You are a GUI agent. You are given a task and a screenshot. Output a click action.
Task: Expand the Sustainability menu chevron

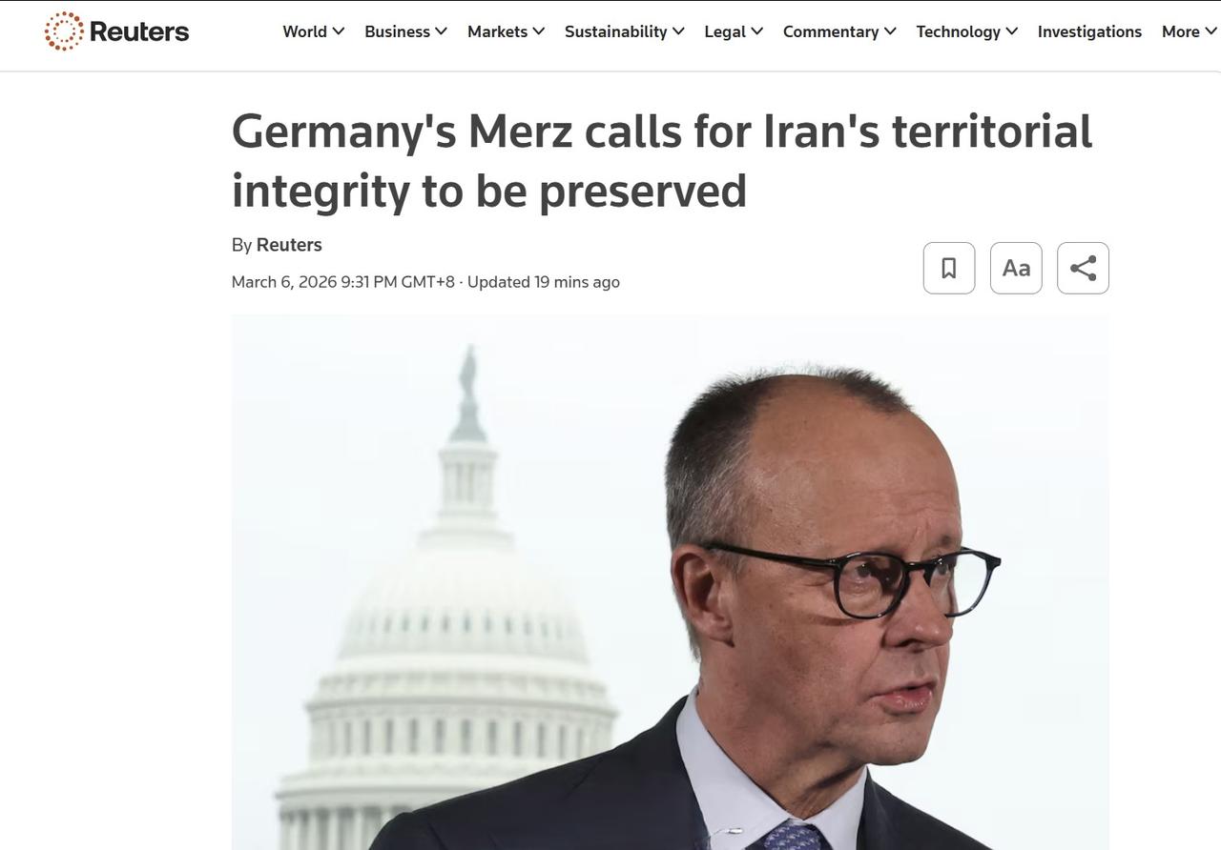[x=678, y=31]
